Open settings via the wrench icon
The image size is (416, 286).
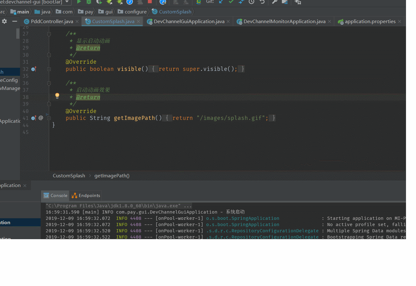pos(275,2)
